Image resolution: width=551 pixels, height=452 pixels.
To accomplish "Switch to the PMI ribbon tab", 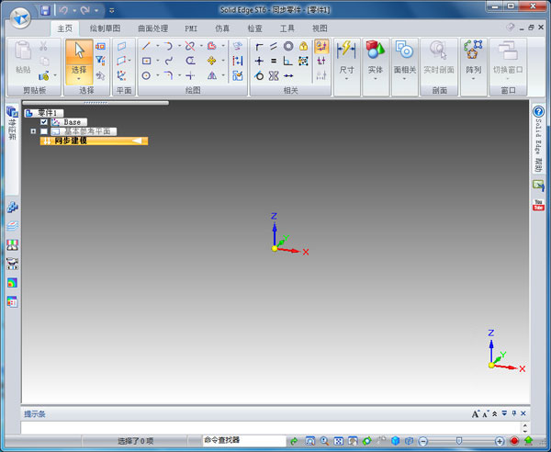I will pos(191,28).
